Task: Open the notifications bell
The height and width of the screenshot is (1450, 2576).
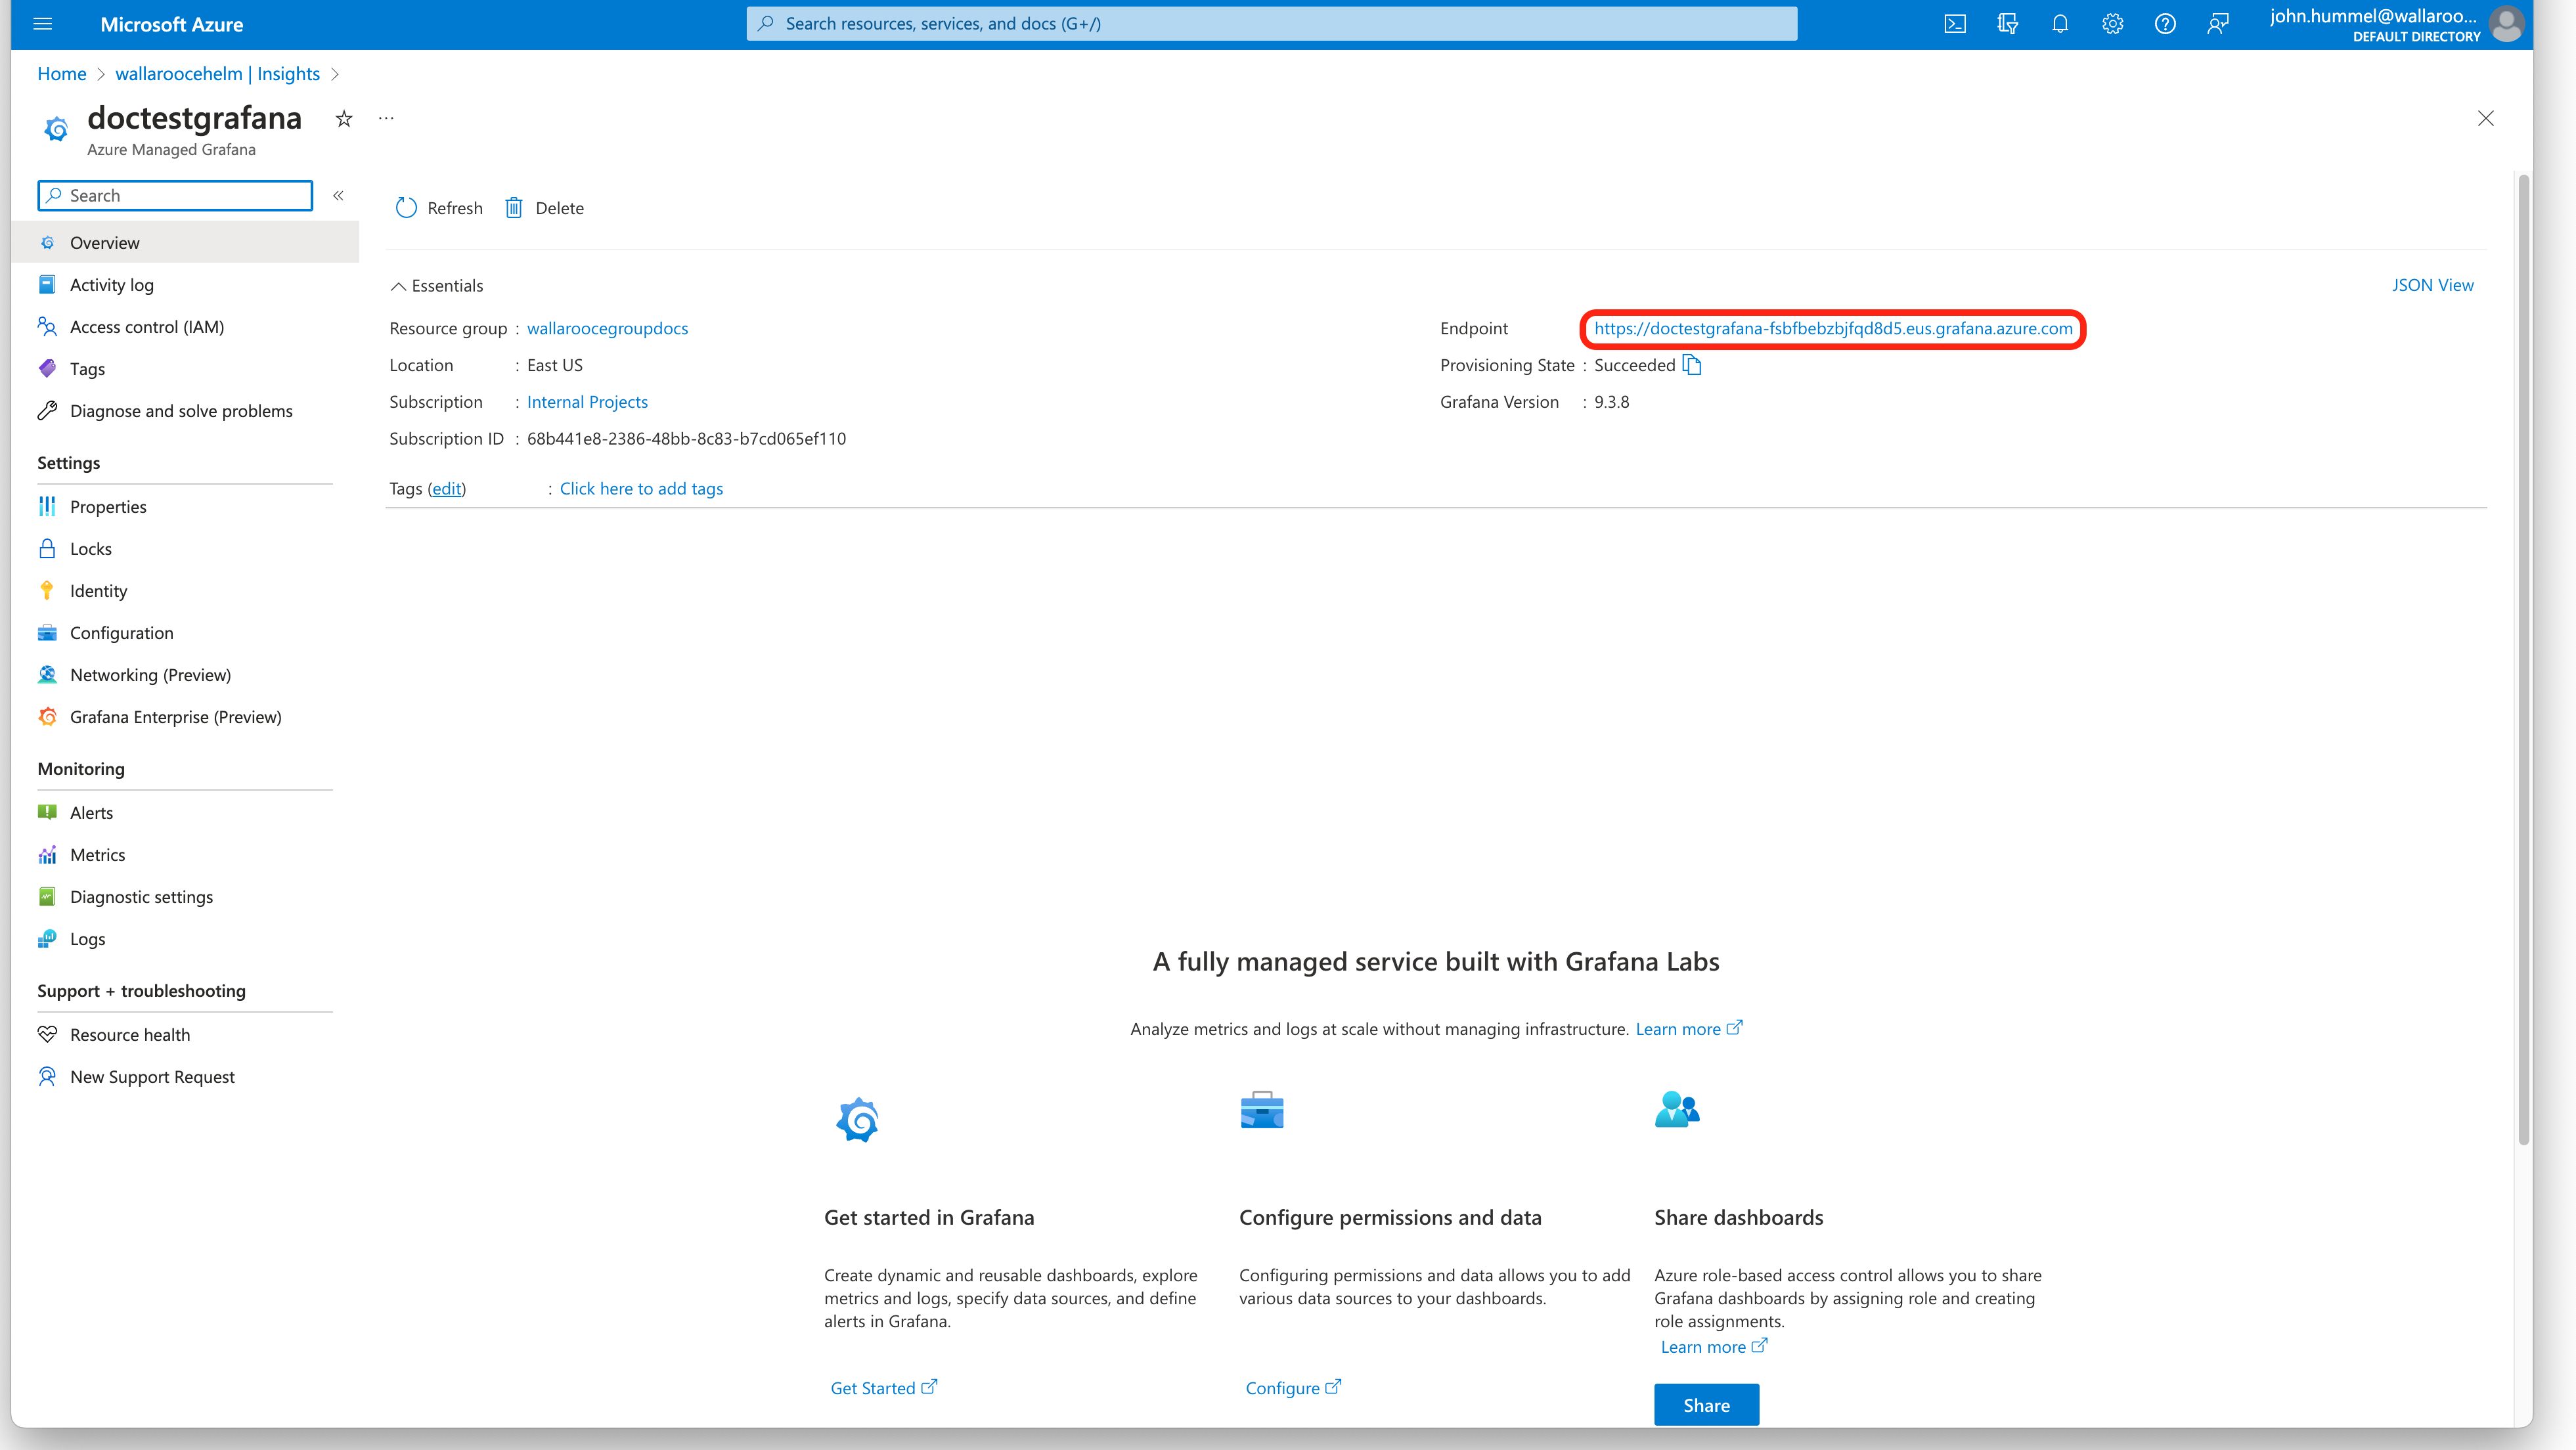Action: (x=2059, y=24)
